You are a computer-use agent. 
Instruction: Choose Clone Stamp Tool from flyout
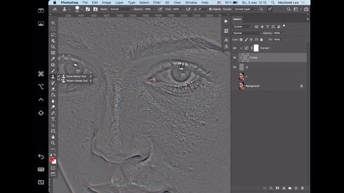pos(76,76)
